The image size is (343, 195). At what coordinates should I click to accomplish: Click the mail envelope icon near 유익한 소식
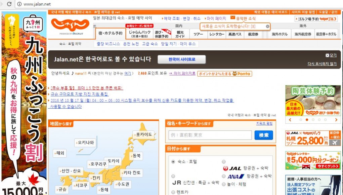pyautogui.click(x=233, y=18)
